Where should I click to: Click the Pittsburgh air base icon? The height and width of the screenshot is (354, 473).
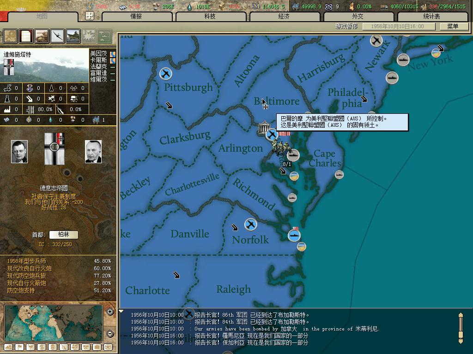pyautogui.click(x=166, y=73)
